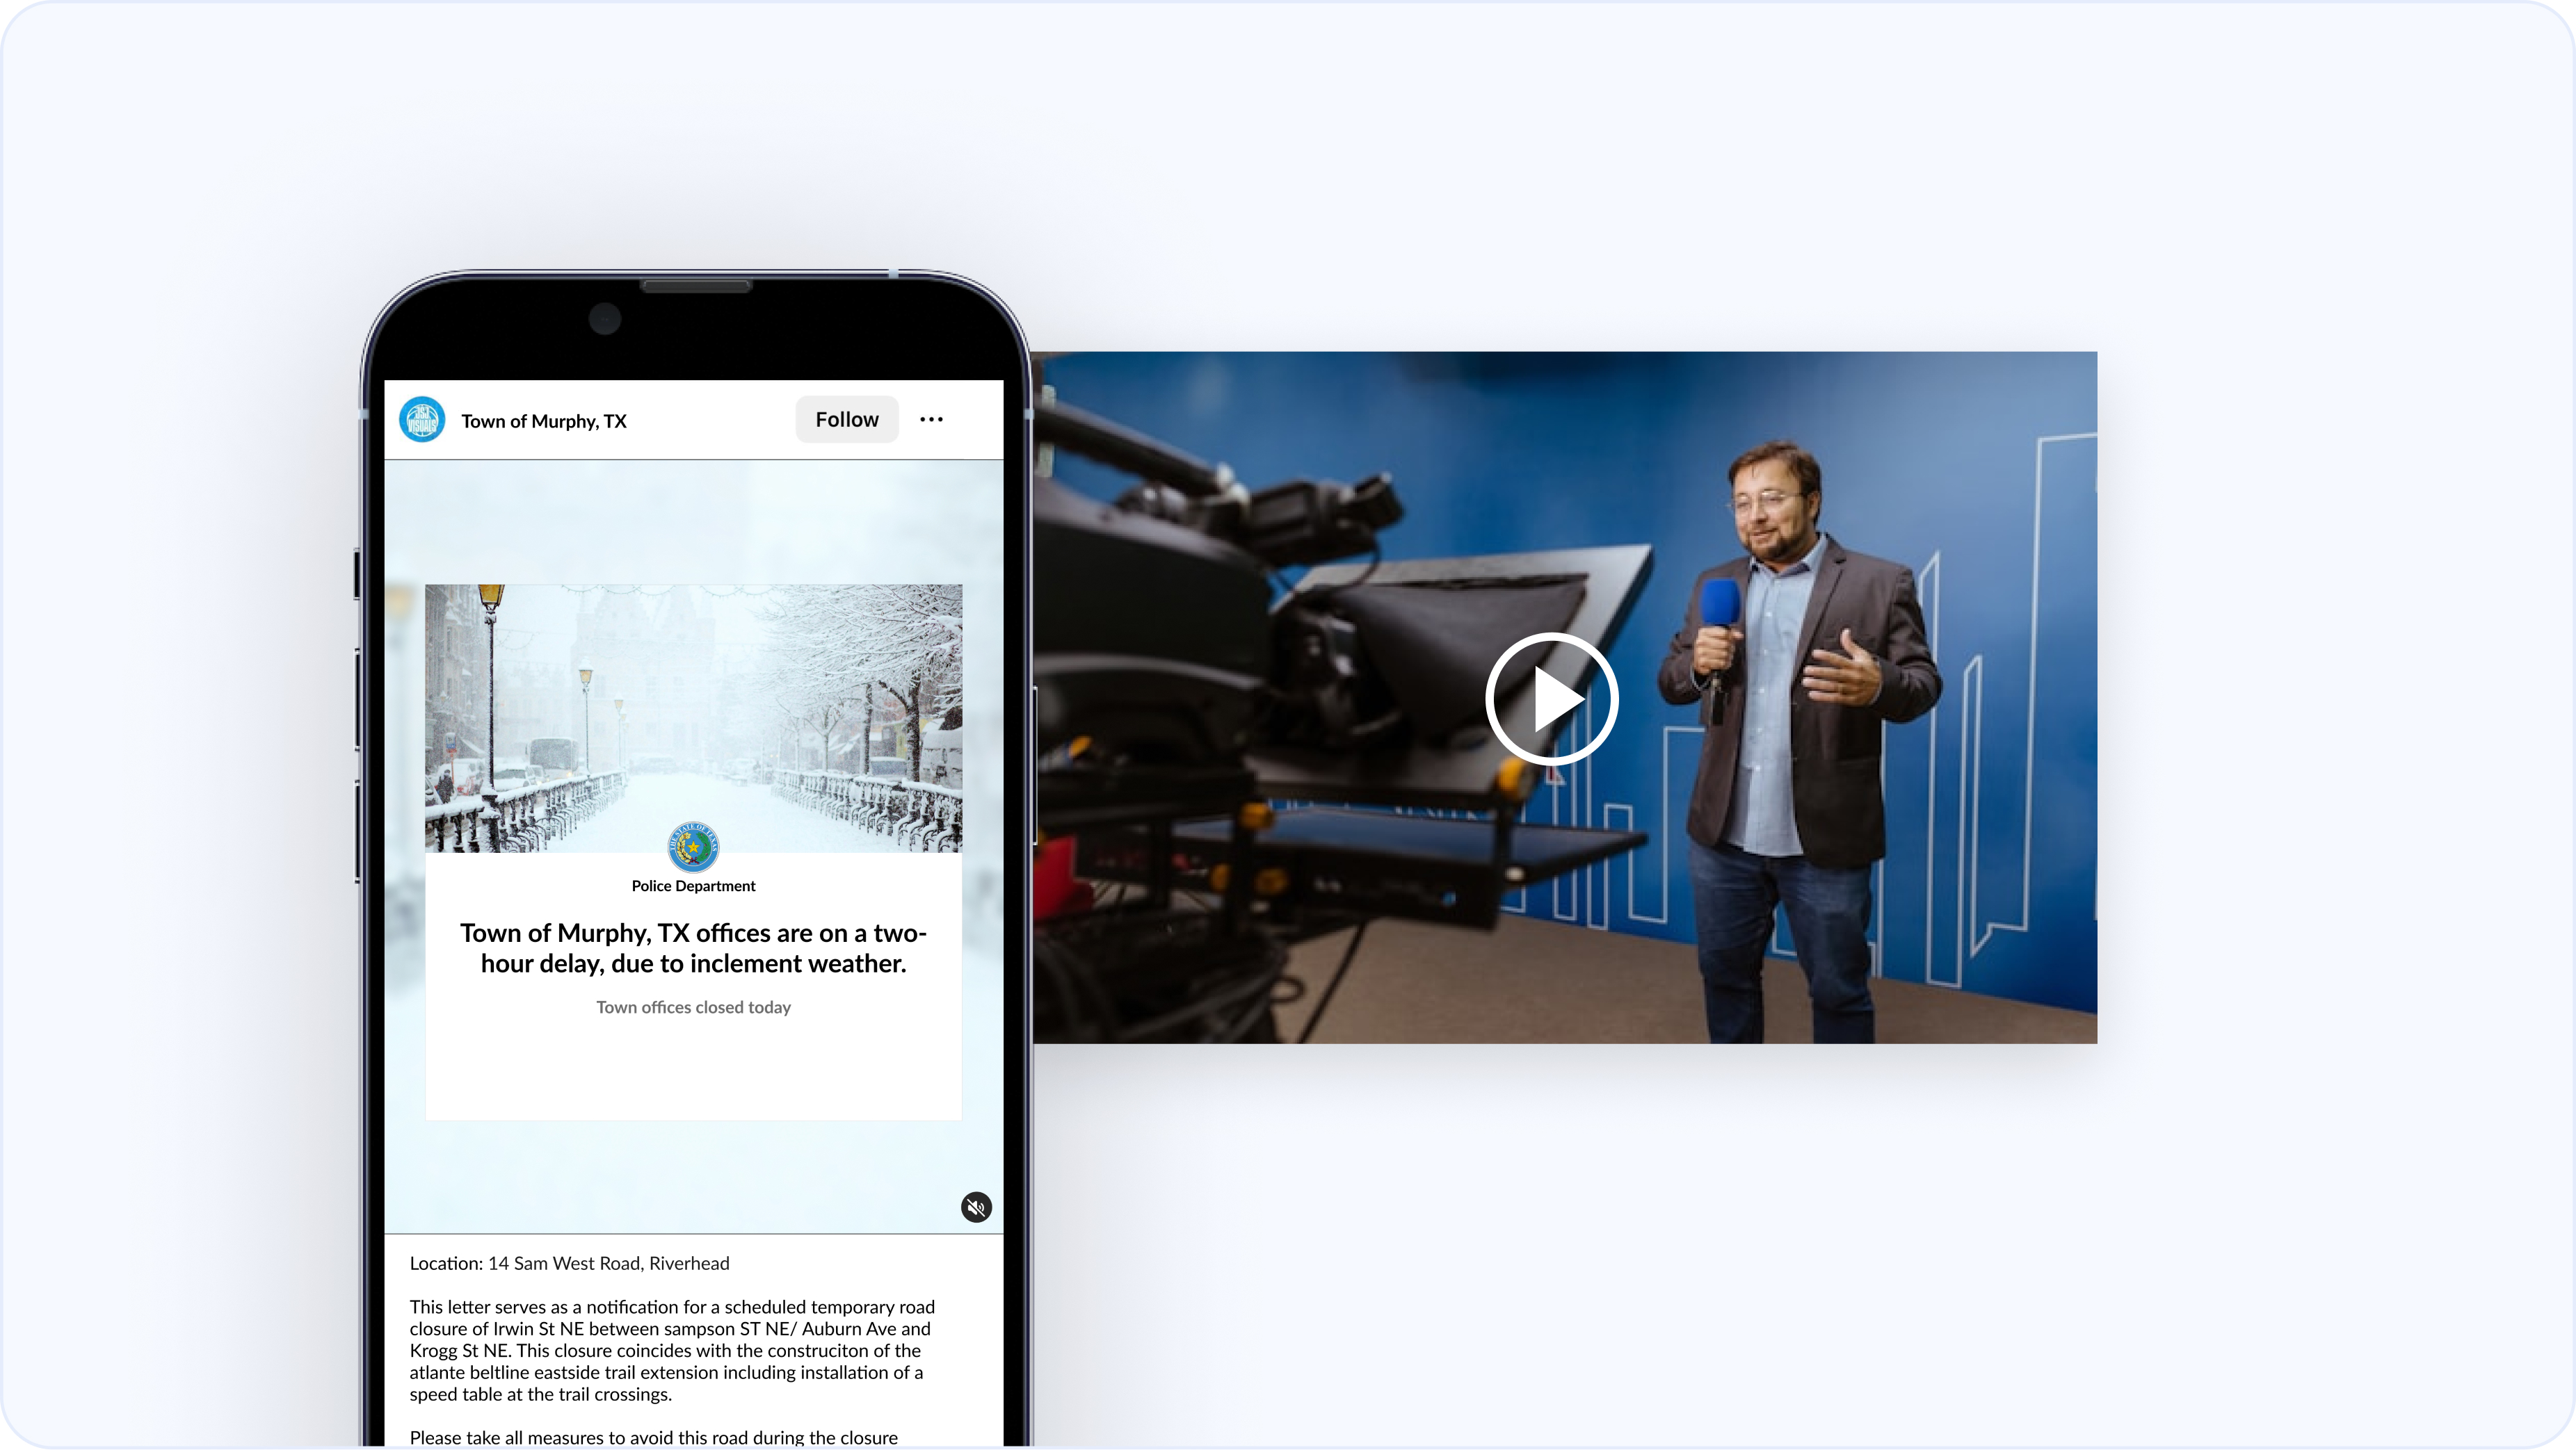Click the two-hour delay headline text
Screen dimensions: 2576x1450
[x=693, y=947]
